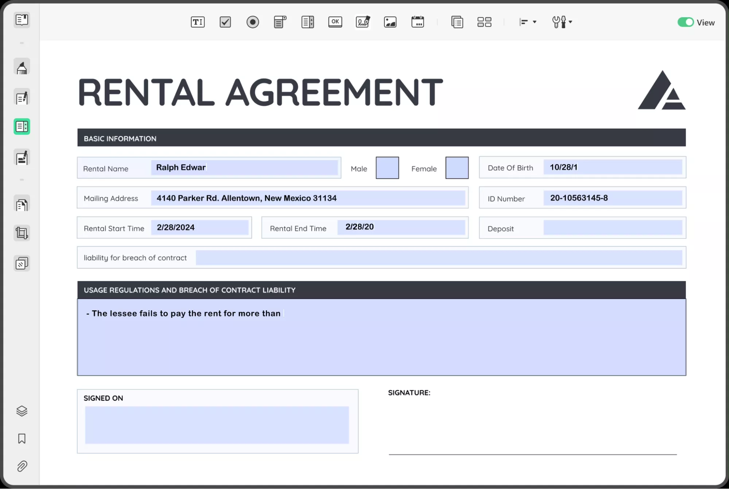Check the Male checkbox

tap(387, 168)
